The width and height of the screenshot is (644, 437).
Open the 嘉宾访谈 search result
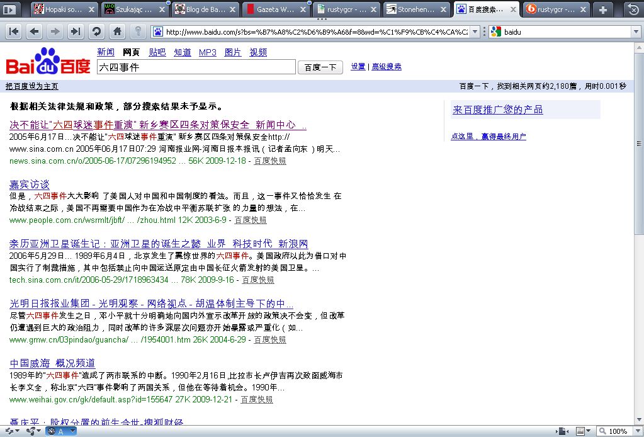tap(29, 184)
